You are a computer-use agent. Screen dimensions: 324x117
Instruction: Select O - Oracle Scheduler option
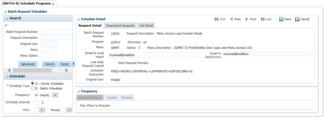click(x=33, y=83)
